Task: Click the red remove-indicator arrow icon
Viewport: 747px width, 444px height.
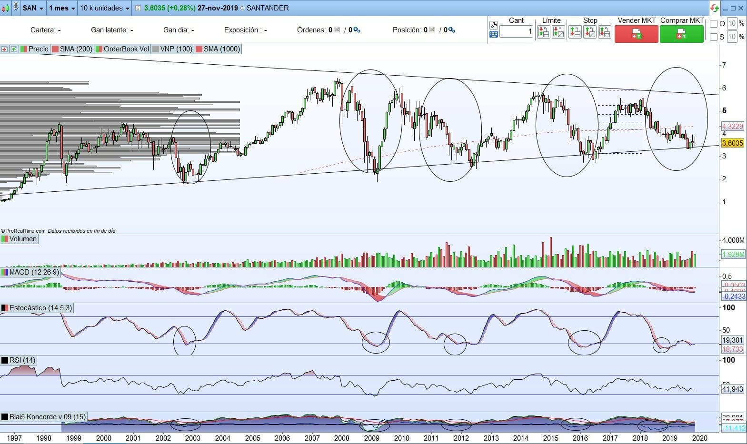Action: (5, 49)
